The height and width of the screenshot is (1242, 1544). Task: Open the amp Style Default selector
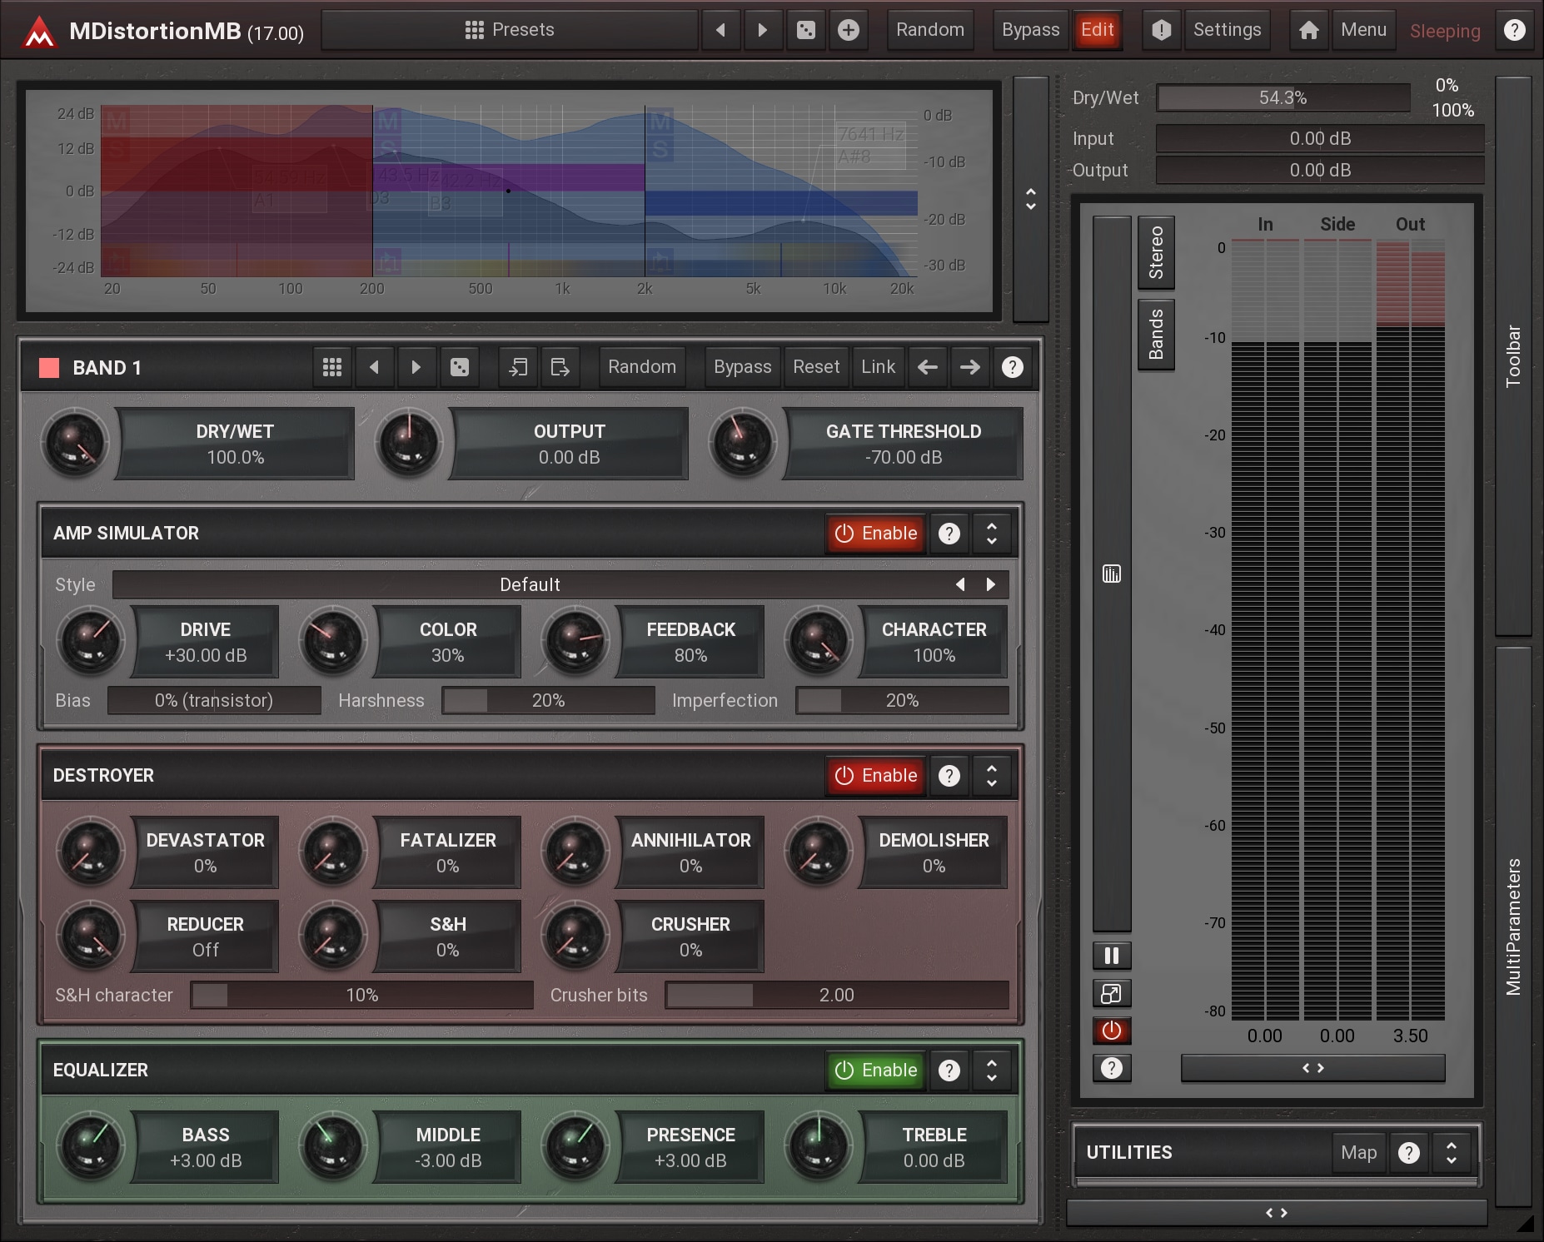530,584
